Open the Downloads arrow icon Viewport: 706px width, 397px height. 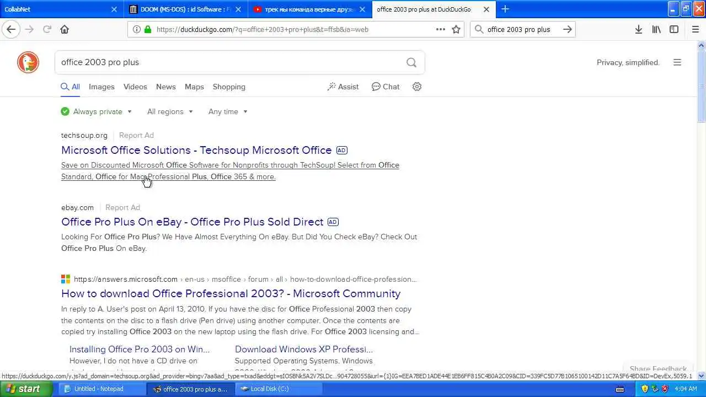639,29
